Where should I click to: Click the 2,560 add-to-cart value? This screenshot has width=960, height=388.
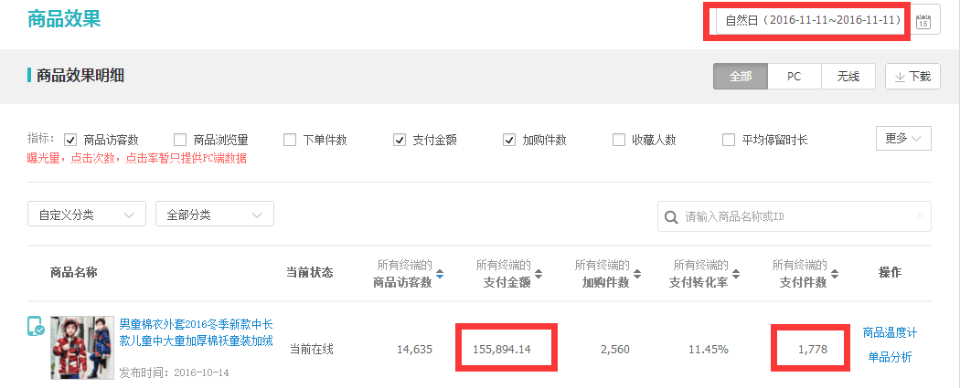pyautogui.click(x=614, y=350)
